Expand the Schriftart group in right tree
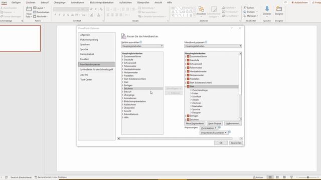Screen dimensions: 321x180 [x=191, y=96]
